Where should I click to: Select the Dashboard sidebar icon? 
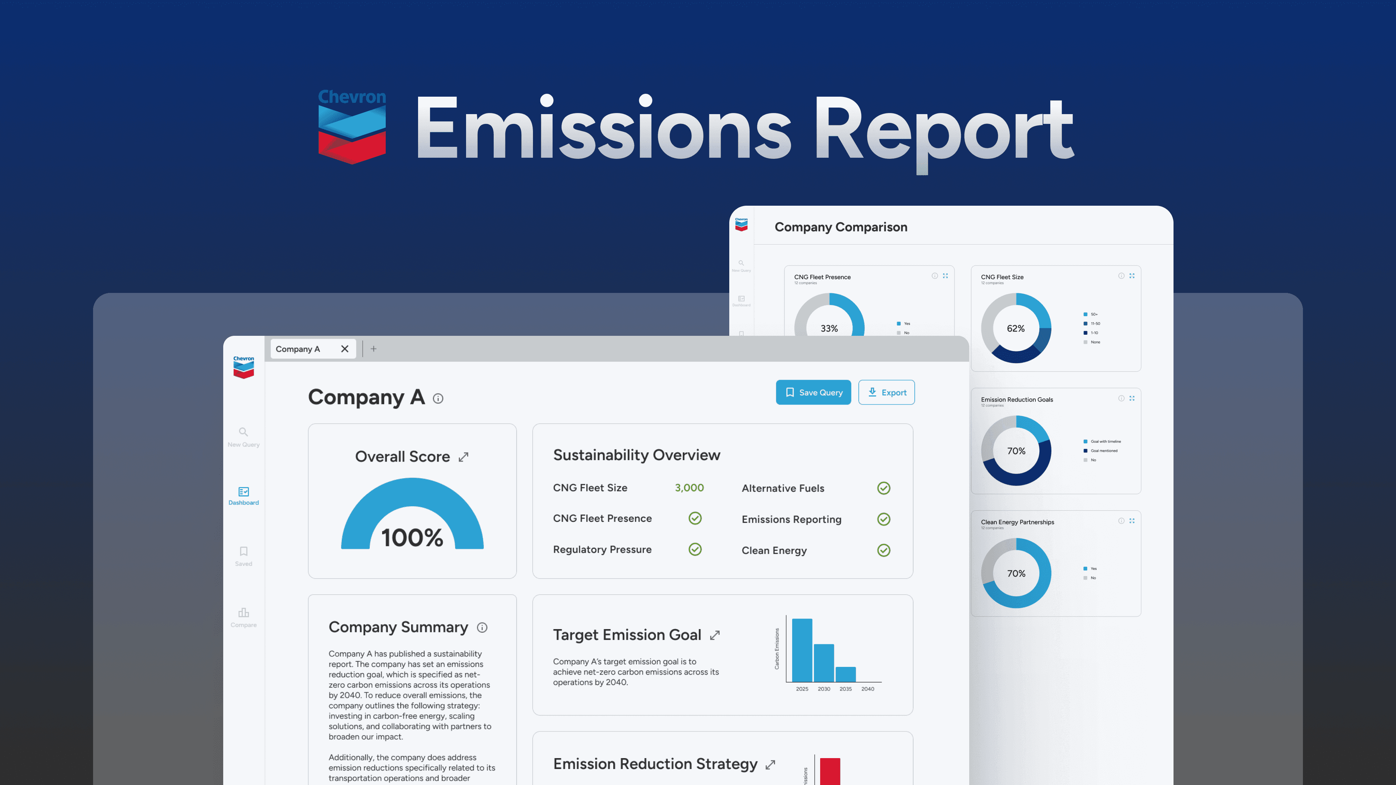click(243, 492)
